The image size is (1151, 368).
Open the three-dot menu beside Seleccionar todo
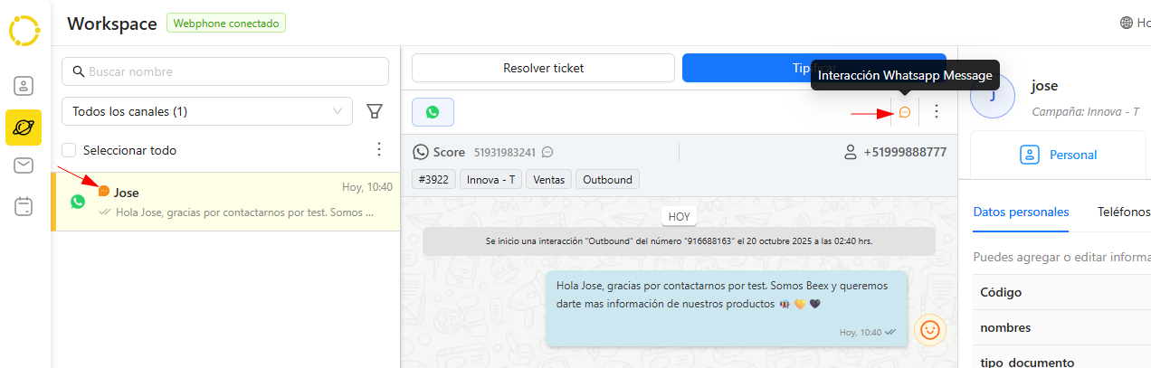tap(379, 149)
